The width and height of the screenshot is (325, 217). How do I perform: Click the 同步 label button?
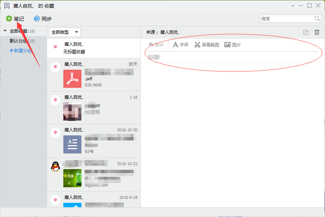click(47, 19)
